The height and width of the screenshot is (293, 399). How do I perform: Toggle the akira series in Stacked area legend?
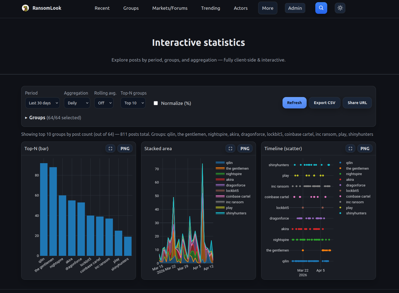click(x=230, y=180)
